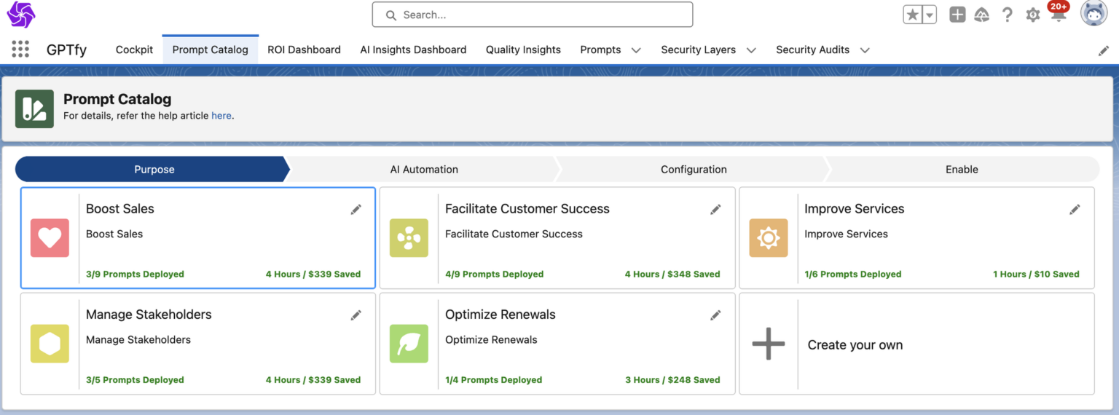Open the favorites list dropdown arrow
Screen dimensions: 1119x415
click(x=929, y=15)
